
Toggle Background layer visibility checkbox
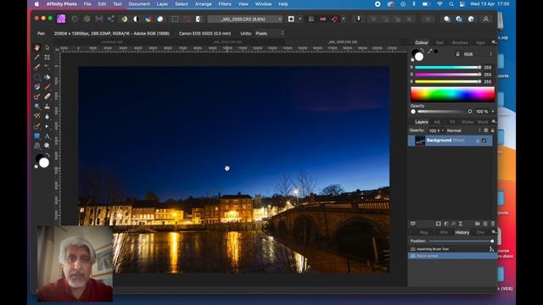pos(484,141)
